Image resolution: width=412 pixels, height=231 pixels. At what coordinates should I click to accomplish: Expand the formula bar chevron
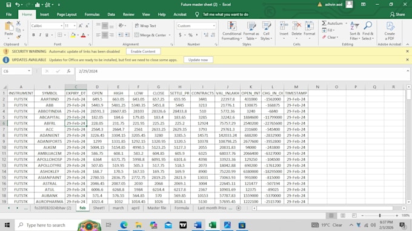click(x=408, y=71)
